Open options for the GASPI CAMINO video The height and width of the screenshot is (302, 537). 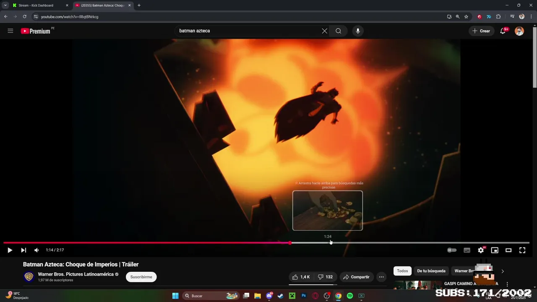pos(507,284)
